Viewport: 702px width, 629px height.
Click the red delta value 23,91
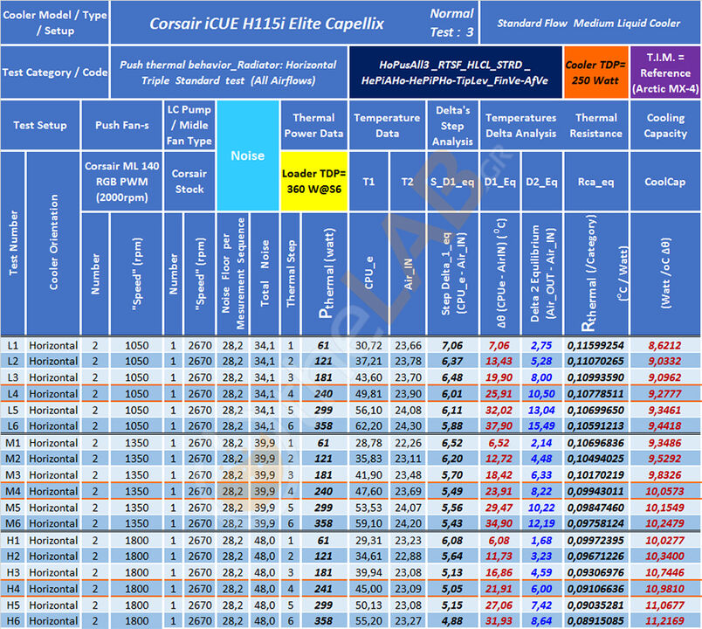click(499, 491)
